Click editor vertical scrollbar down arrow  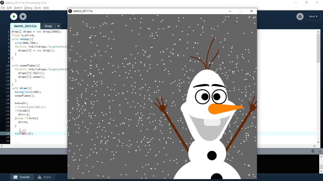click(x=318, y=142)
